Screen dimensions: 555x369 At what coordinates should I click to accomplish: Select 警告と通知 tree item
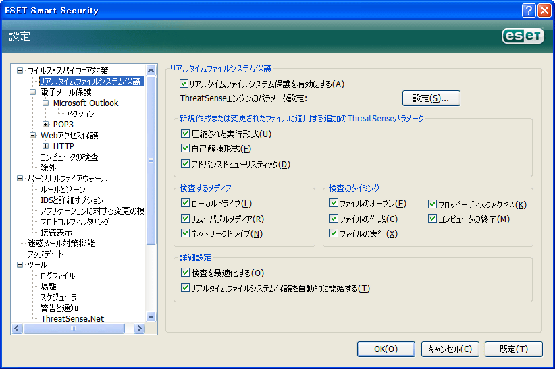[x=59, y=308]
